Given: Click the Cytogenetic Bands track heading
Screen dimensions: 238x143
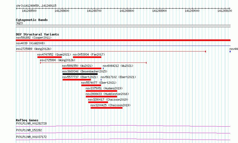Looking at the screenshot, I should (x=32, y=20).
